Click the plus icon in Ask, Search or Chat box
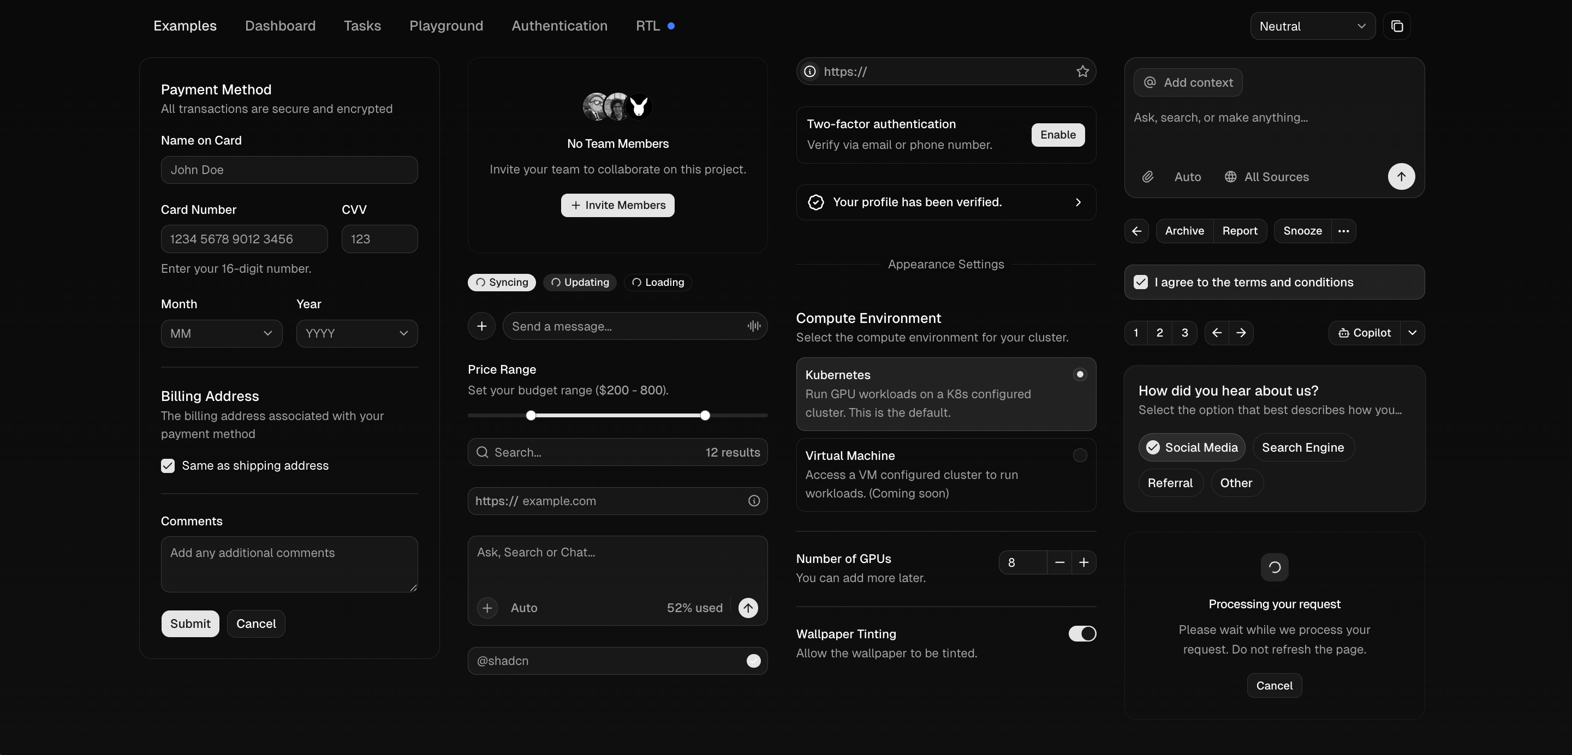Screen dimensions: 1572x755 (487, 608)
